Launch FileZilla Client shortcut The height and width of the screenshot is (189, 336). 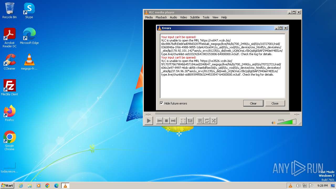click(x=9, y=88)
